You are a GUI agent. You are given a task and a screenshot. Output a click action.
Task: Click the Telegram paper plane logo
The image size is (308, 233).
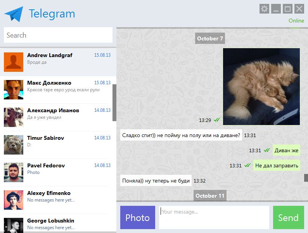(14, 14)
